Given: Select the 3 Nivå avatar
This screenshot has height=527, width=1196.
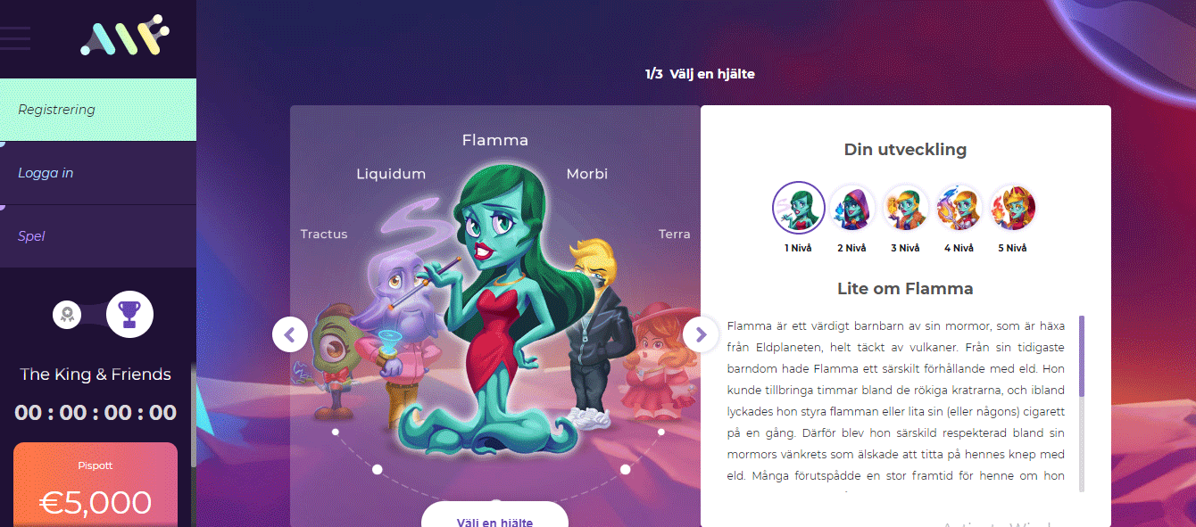Looking at the screenshot, I should pyautogui.click(x=905, y=208).
